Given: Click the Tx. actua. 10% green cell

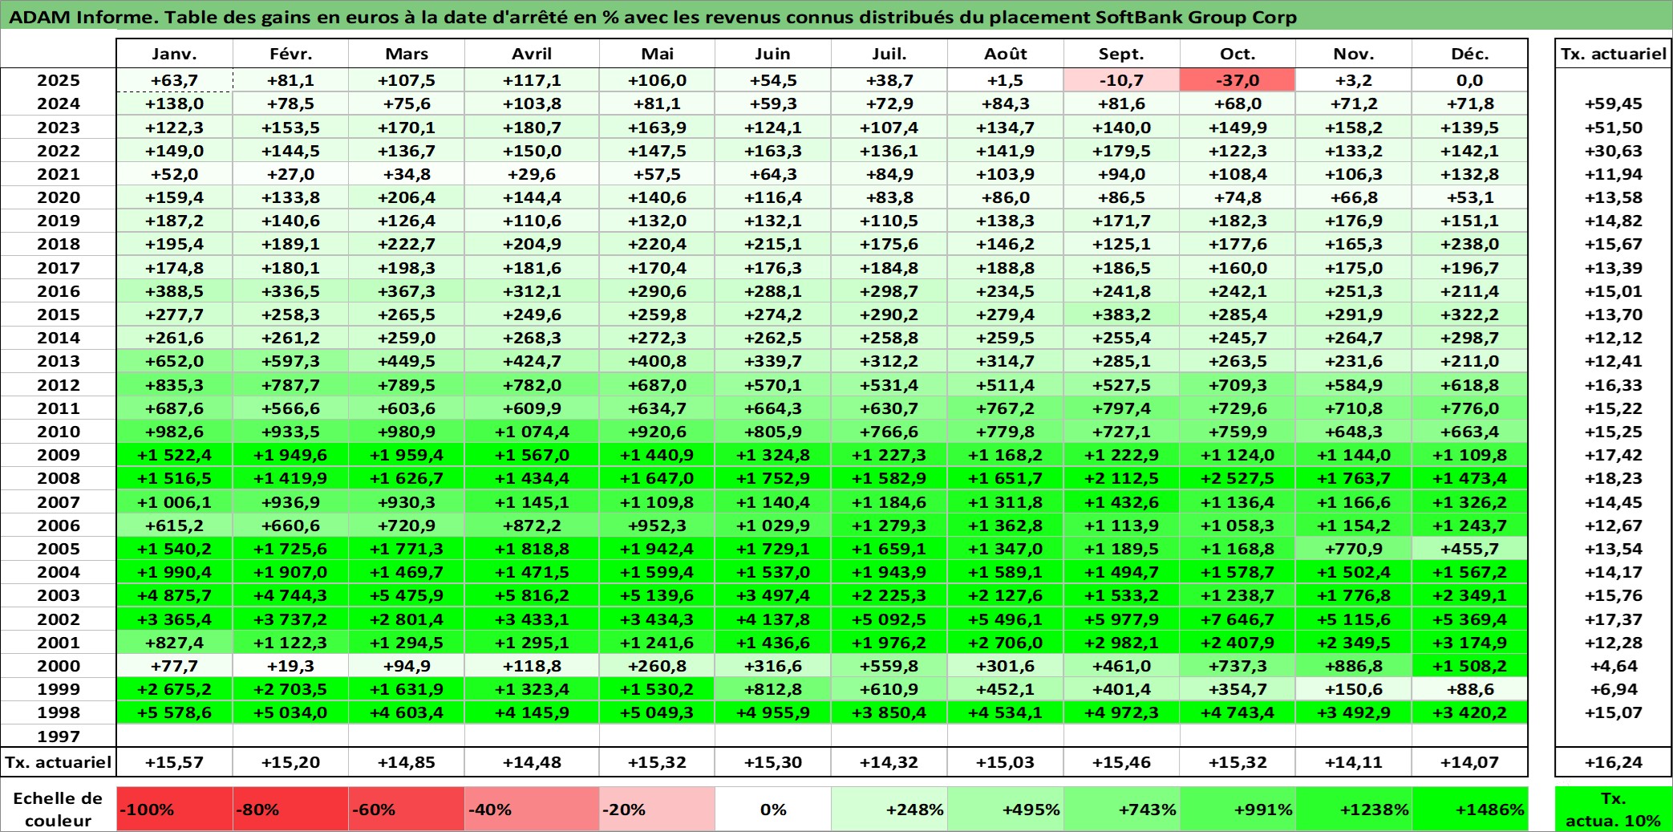Looking at the screenshot, I should pyautogui.click(x=1614, y=809).
